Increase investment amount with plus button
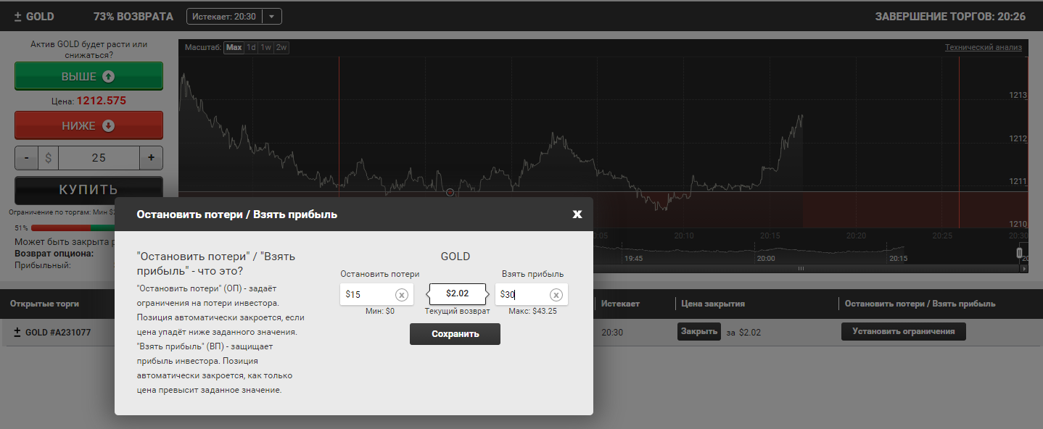The height and width of the screenshot is (429, 1043). coord(151,158)
